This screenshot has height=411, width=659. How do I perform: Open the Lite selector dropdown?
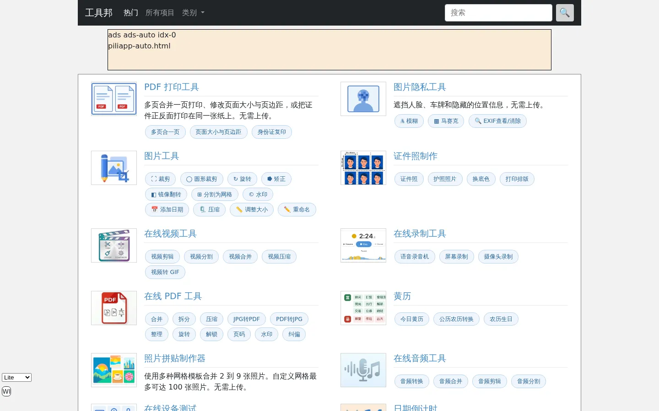(x=16, y=378)
